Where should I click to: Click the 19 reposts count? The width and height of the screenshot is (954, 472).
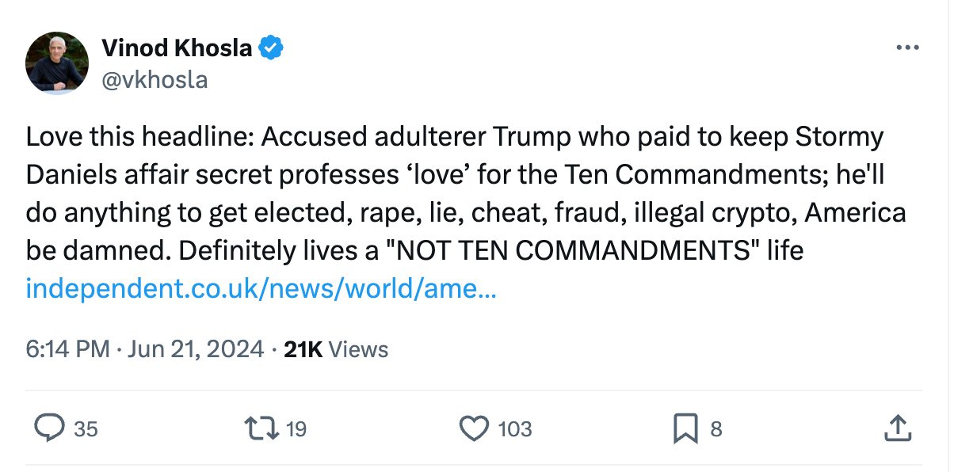pos(296,429)
